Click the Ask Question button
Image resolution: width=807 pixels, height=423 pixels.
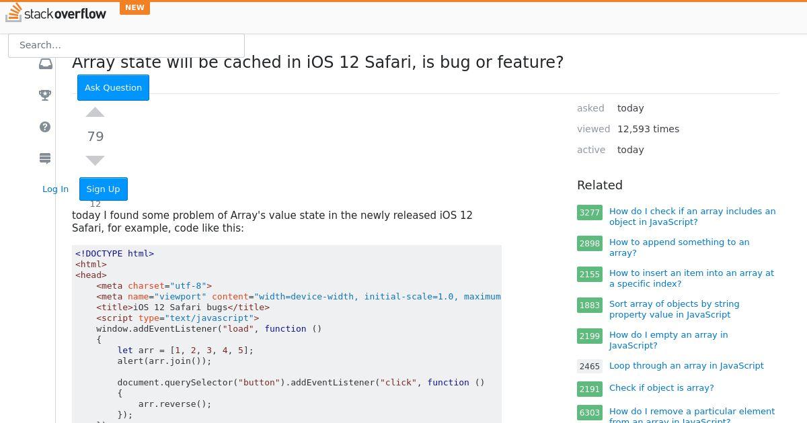coord(113,87)
